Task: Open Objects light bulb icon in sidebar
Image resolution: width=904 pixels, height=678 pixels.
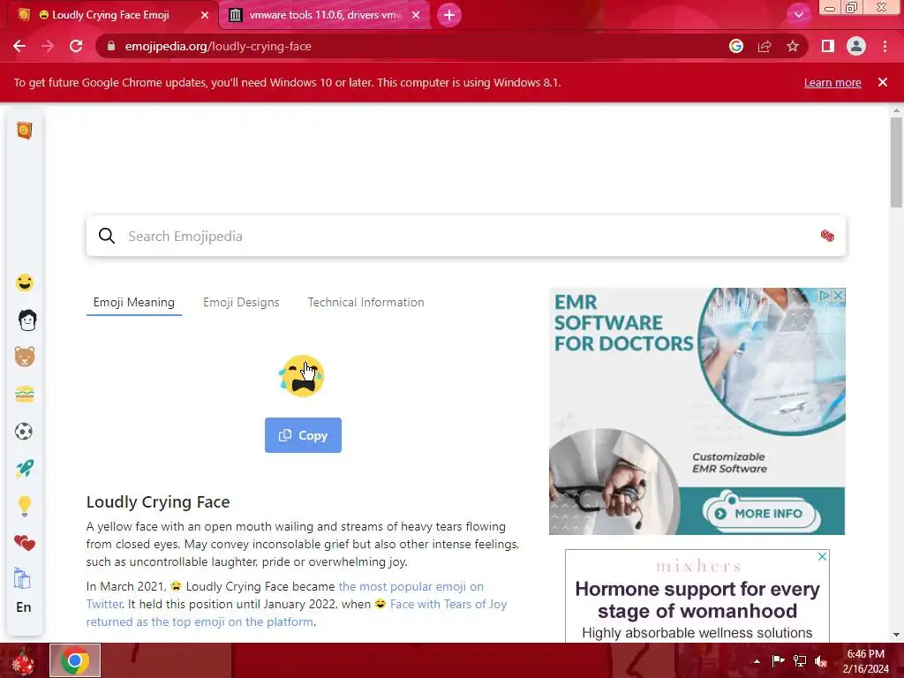Action: [24, 506]
